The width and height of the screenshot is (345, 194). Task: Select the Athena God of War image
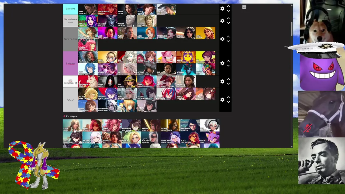click(127, 21)
